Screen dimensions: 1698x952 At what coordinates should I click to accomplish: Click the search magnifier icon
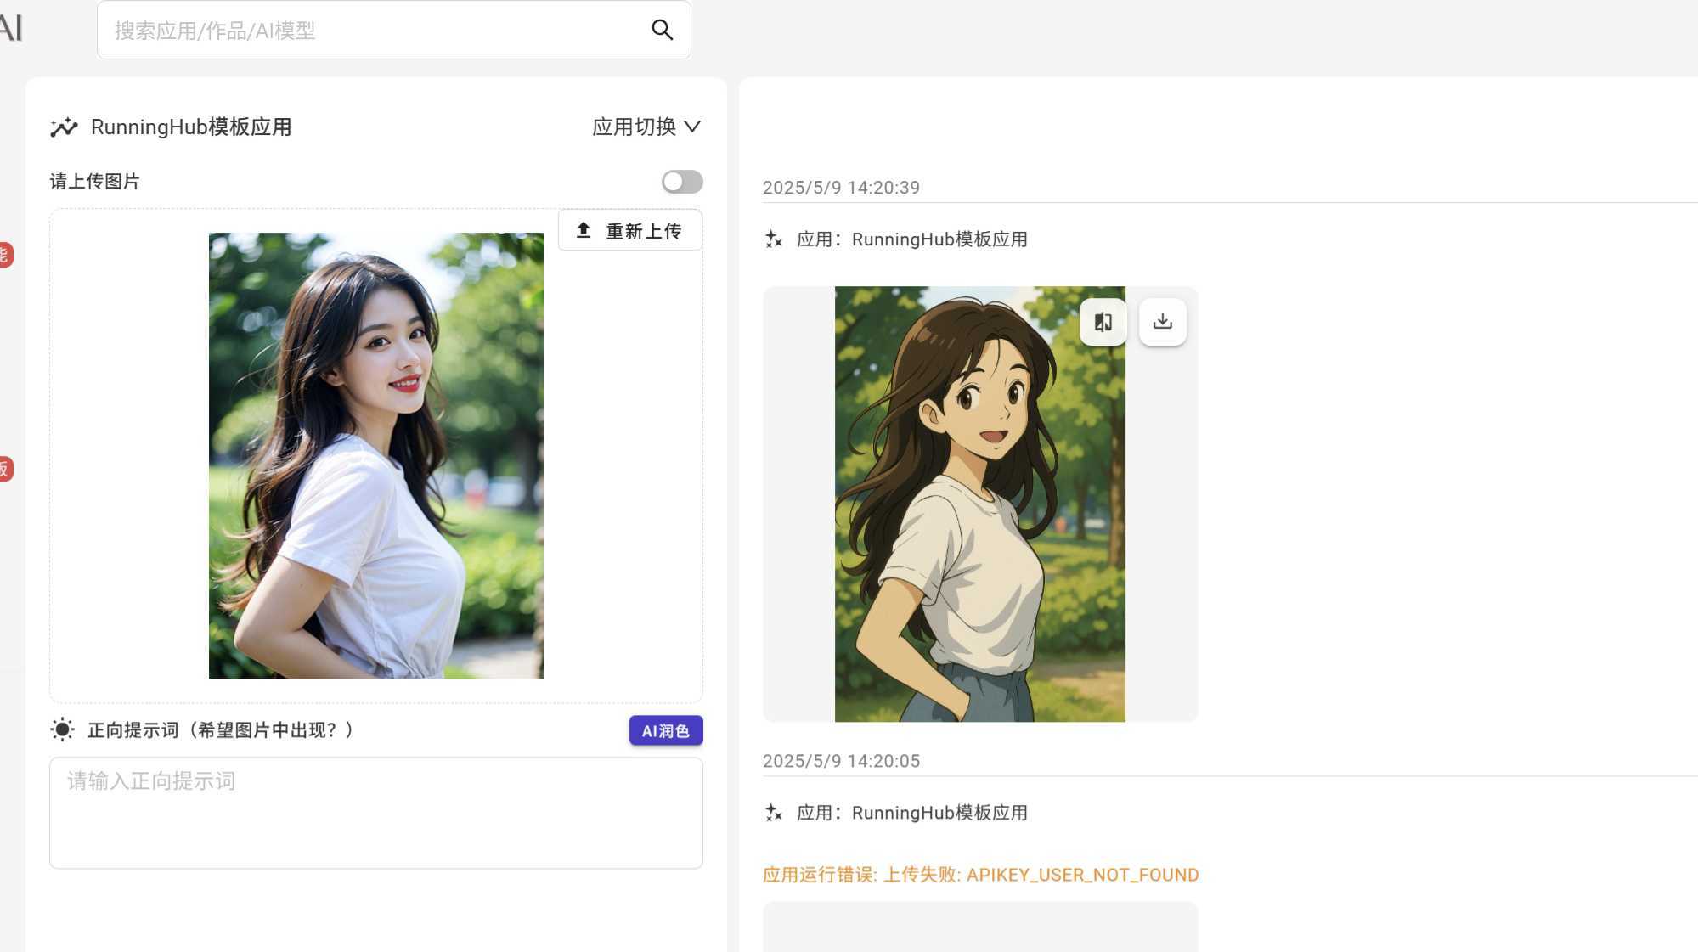click(662, 31)
